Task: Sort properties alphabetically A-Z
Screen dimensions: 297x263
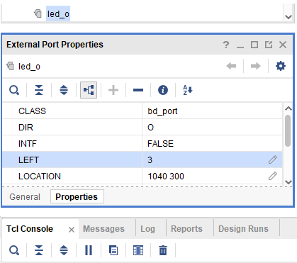Action: click(188, 90)
